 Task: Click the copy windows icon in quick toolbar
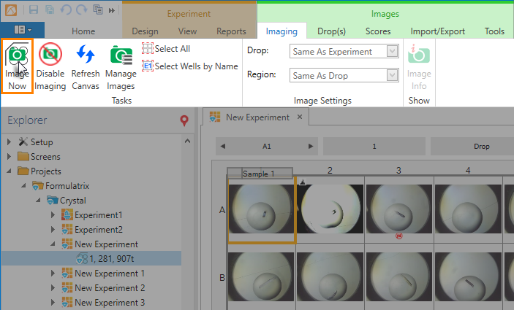pos(98,9)
